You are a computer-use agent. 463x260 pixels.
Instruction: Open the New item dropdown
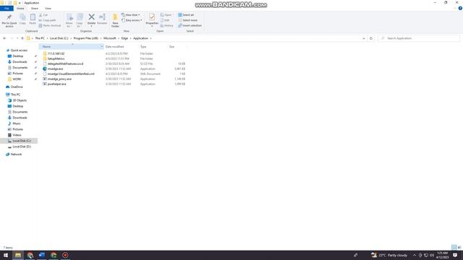point(131,15)
